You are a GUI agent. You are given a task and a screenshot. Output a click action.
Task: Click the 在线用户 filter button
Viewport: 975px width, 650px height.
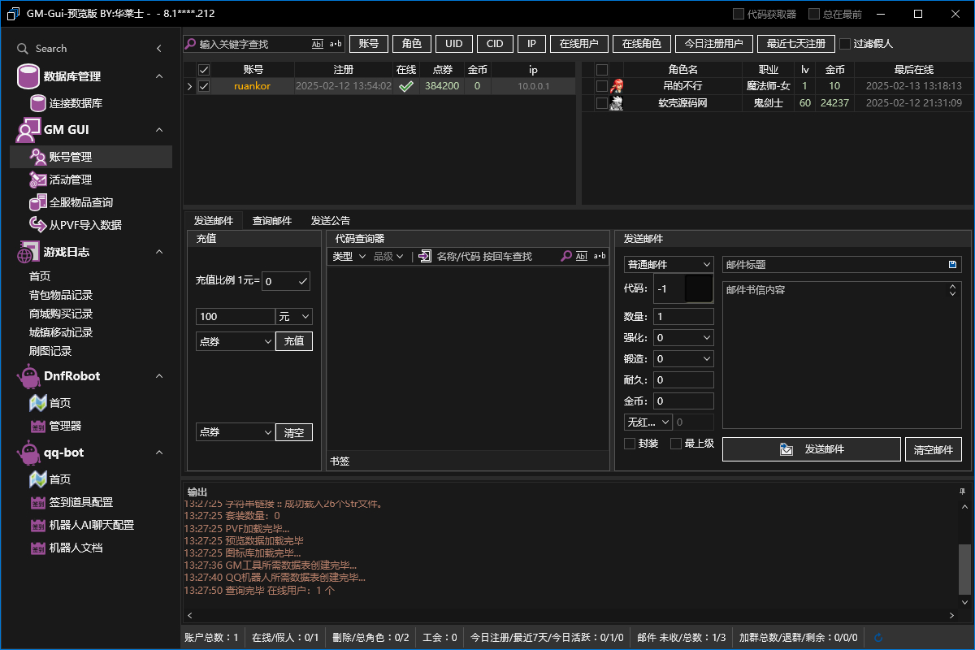pyautogui.click(x=578, y=44)
